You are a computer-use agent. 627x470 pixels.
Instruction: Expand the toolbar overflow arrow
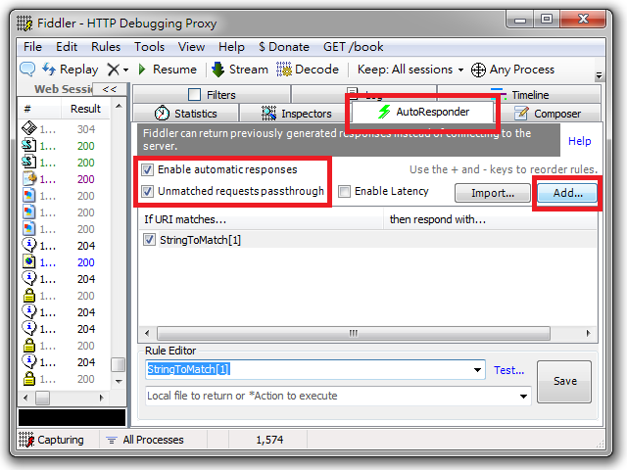tap(599, 75)
